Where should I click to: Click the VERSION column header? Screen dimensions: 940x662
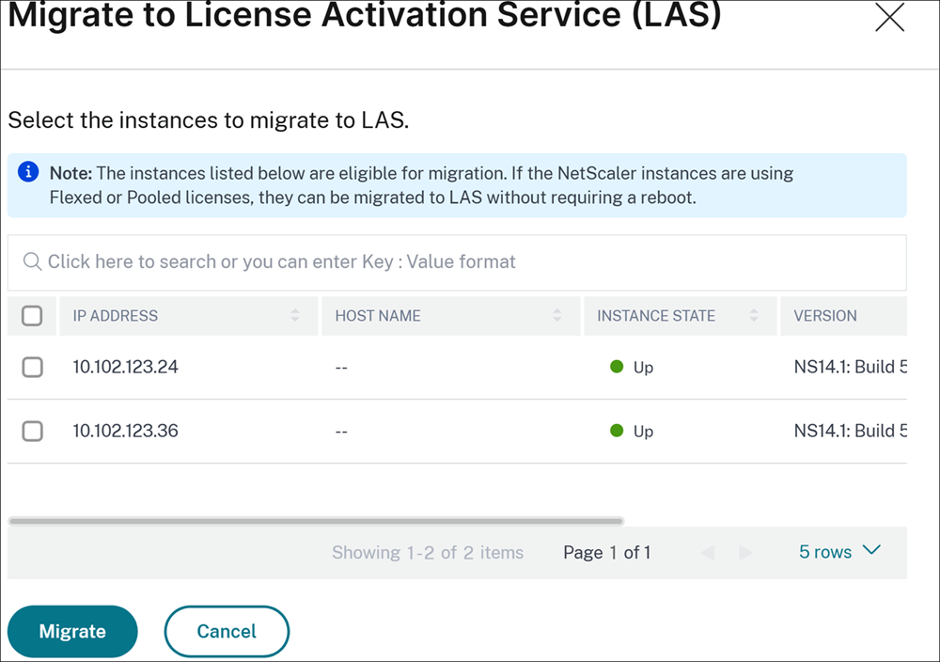pos(843,315)
